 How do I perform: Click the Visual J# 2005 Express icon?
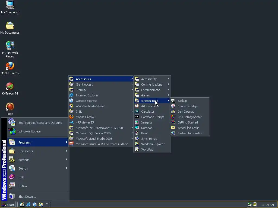(x=71, y=144)
